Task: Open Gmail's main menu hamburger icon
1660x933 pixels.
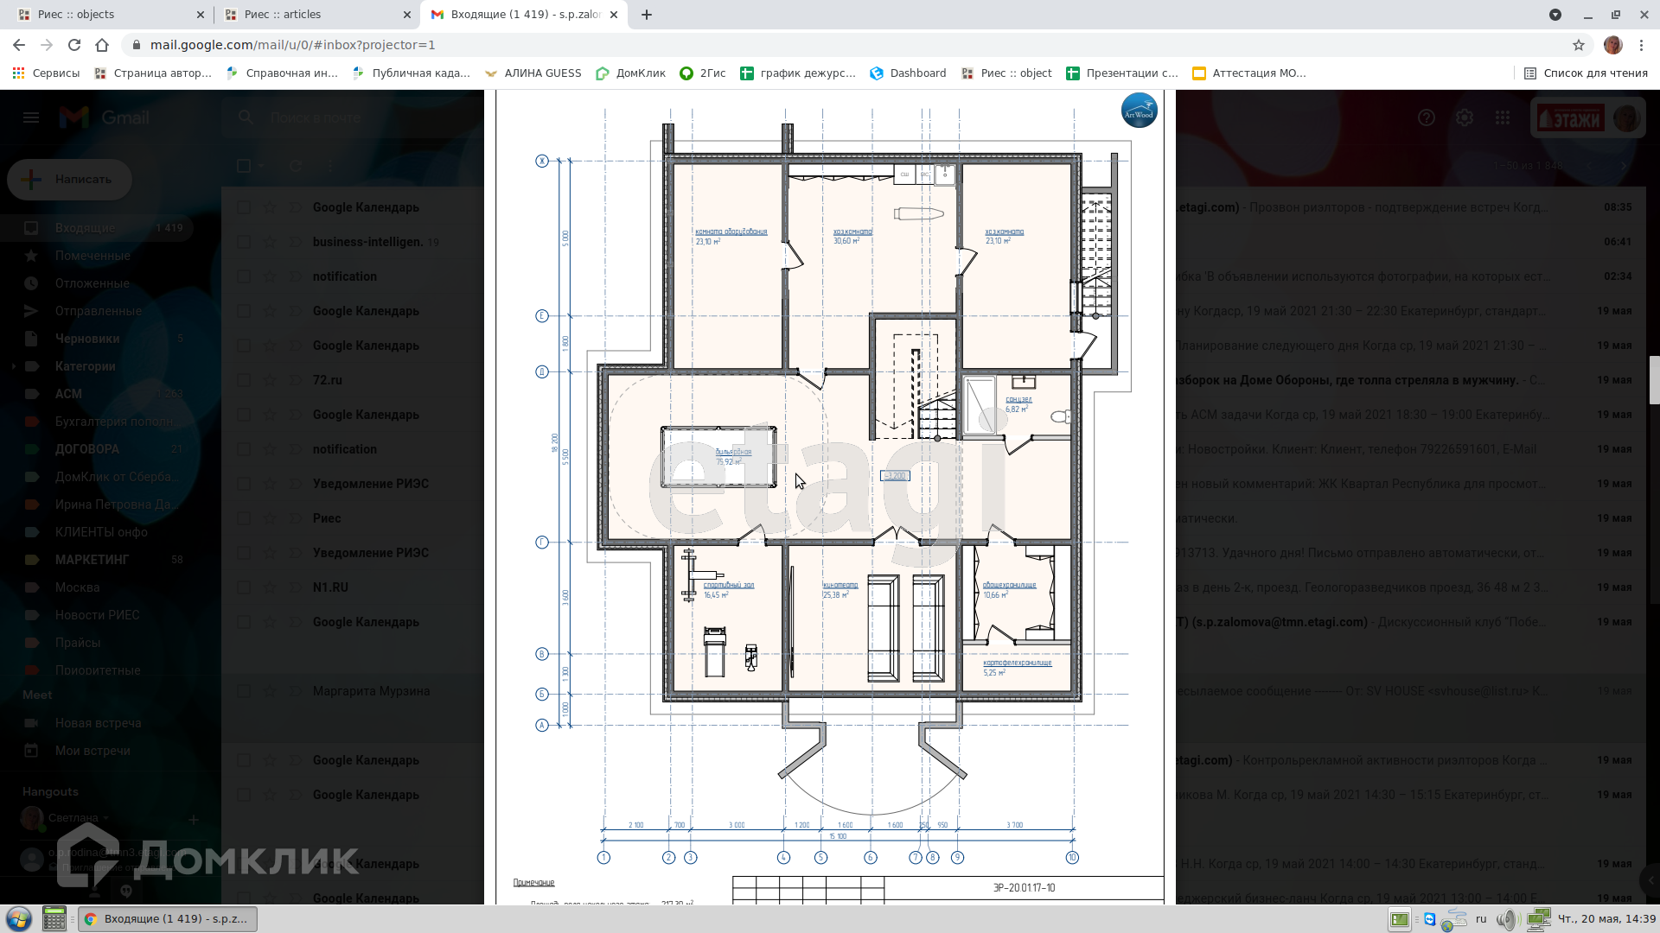Action: click(31, 117)
